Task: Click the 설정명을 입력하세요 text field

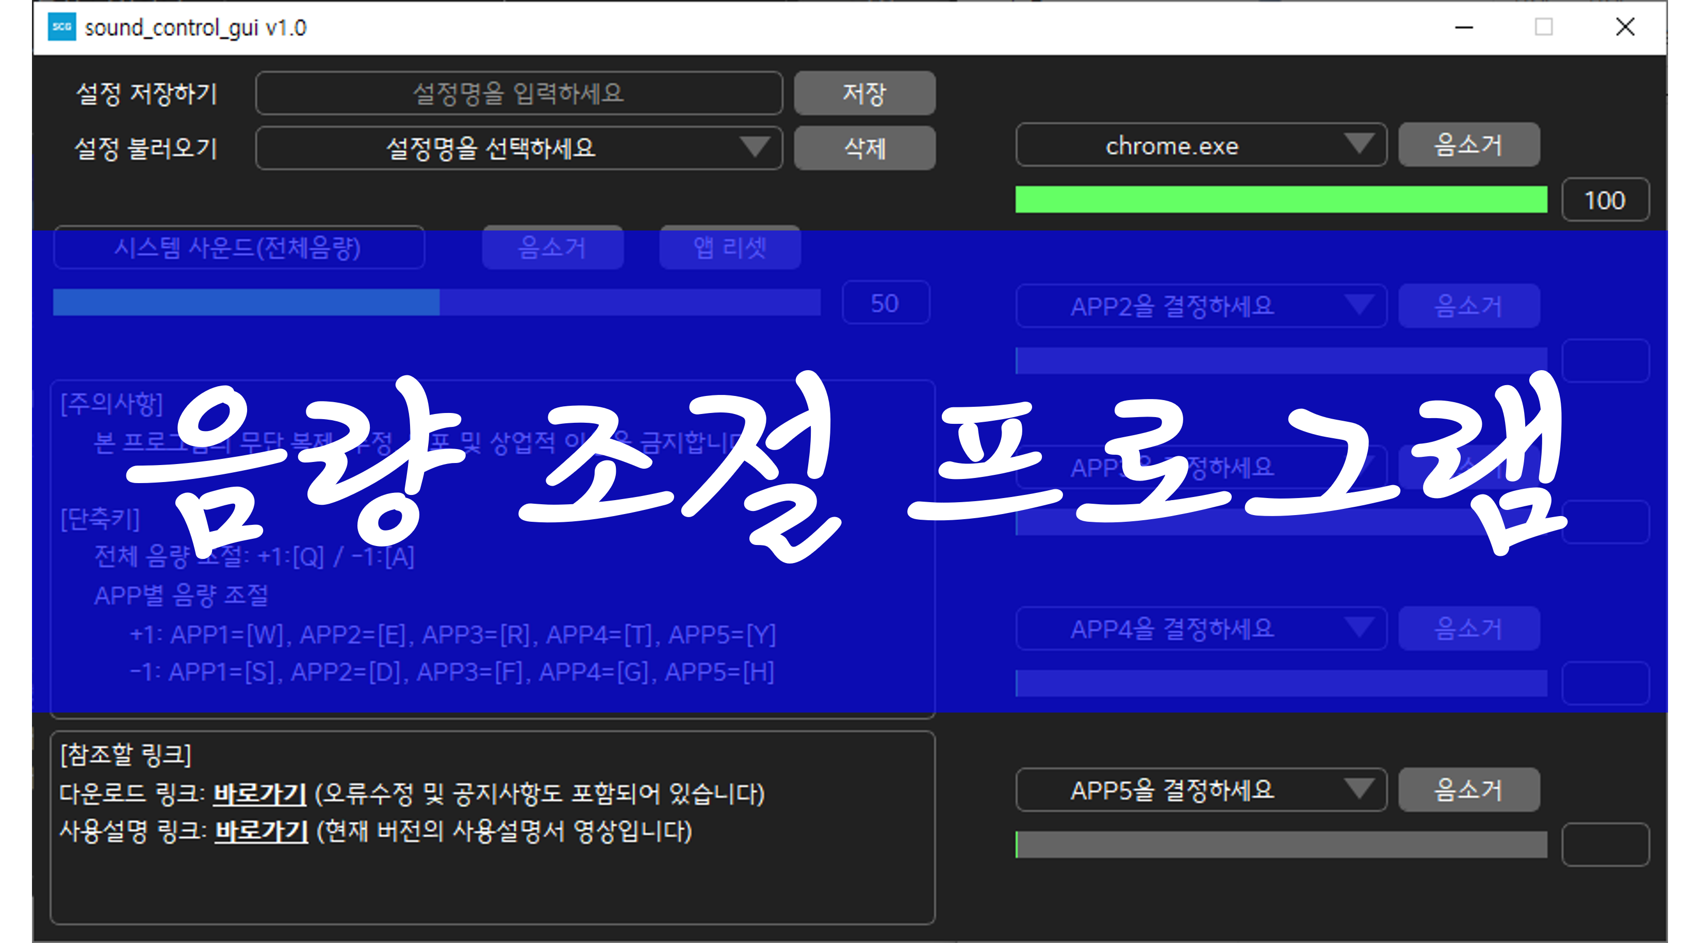Action: pos(519,93)
